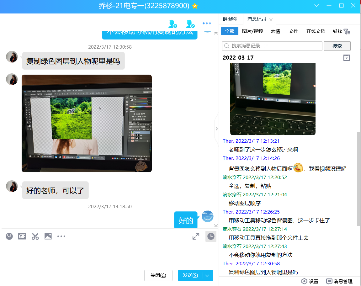Click the 发送(S) button

(x=190, y=275)
